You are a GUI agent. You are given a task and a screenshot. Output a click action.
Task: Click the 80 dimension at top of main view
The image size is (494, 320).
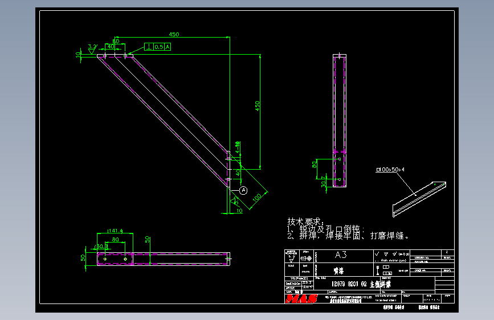tap(116, 41)
